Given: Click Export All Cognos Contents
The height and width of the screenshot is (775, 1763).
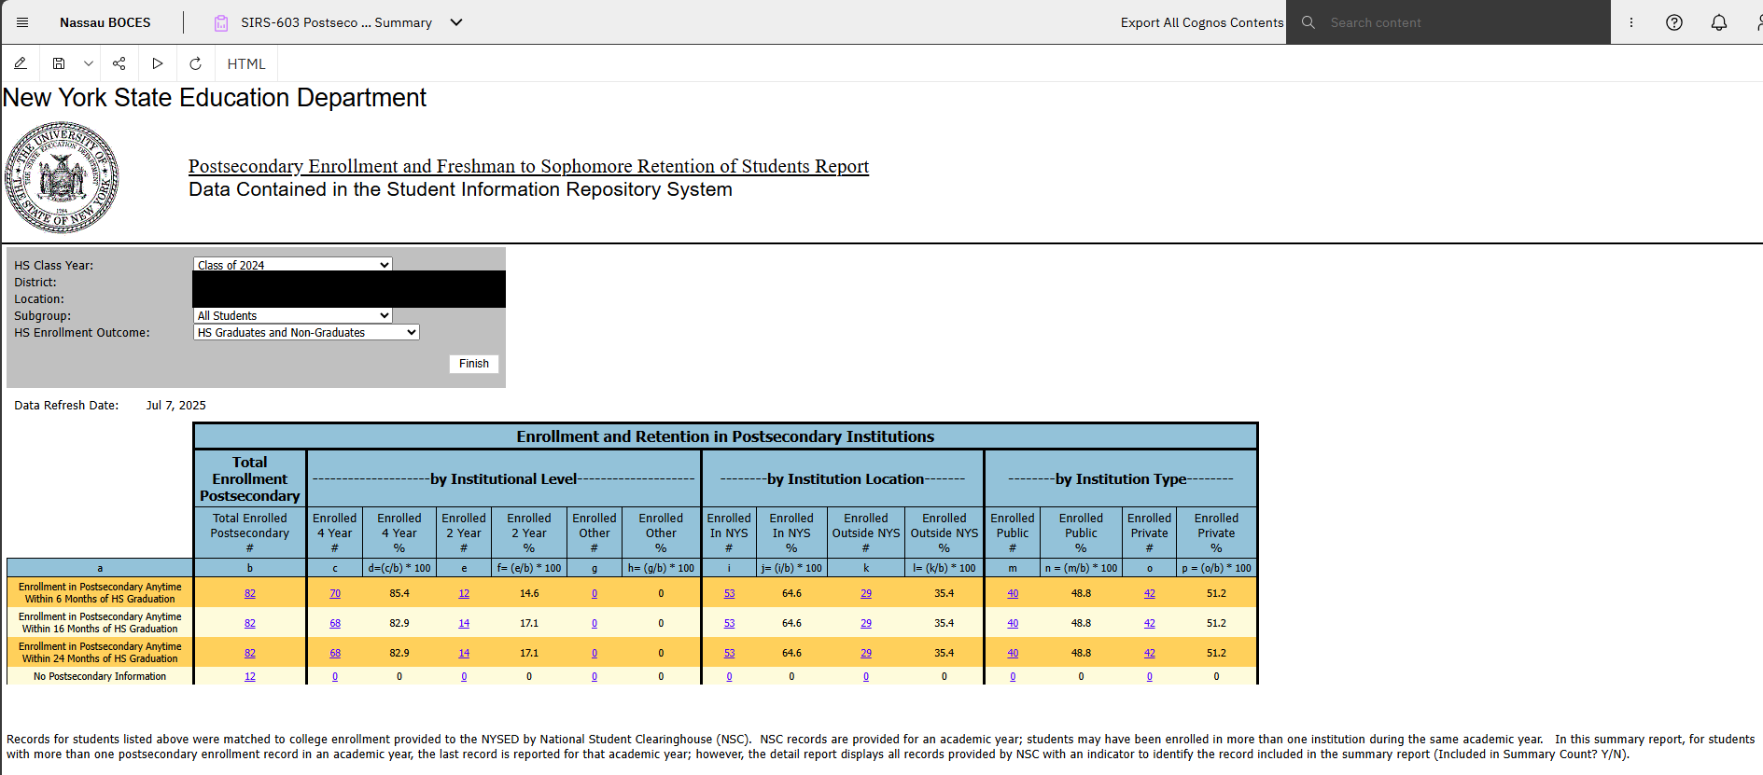Looking at the screenshot, I should click(x=1202, y=22).
